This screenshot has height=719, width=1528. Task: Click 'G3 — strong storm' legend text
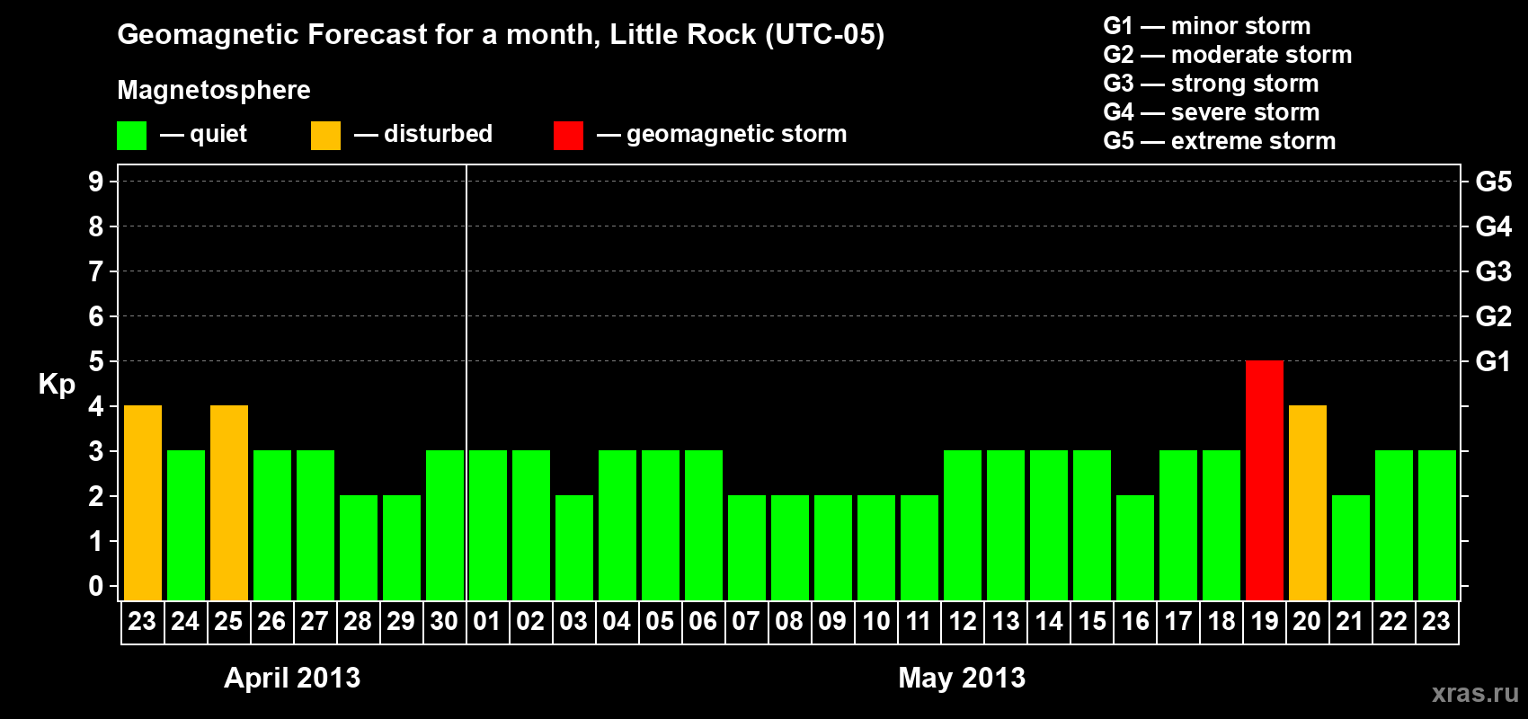[1211, 84]
